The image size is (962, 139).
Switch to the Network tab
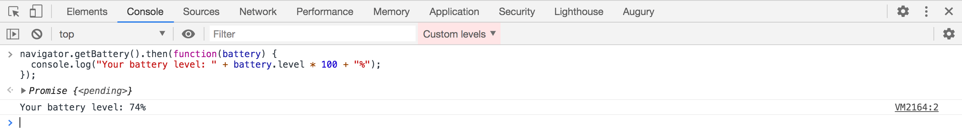coord(258,12)
